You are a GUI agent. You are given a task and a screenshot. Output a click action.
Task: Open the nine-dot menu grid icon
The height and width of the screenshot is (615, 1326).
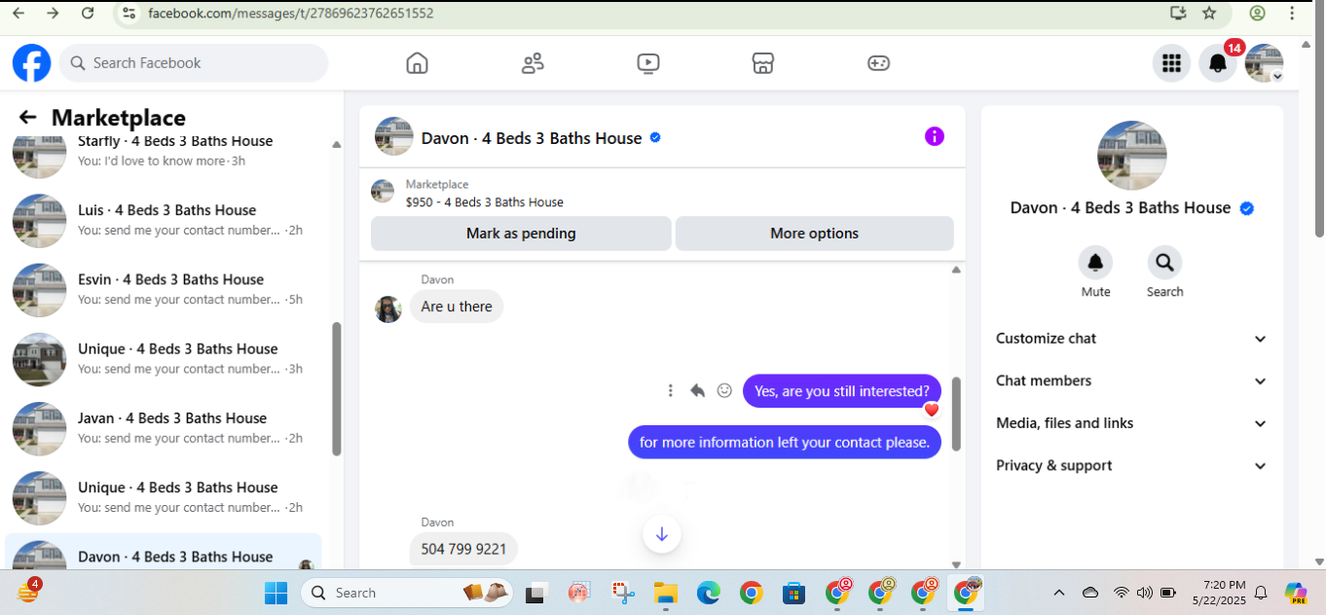point(1172,63)
